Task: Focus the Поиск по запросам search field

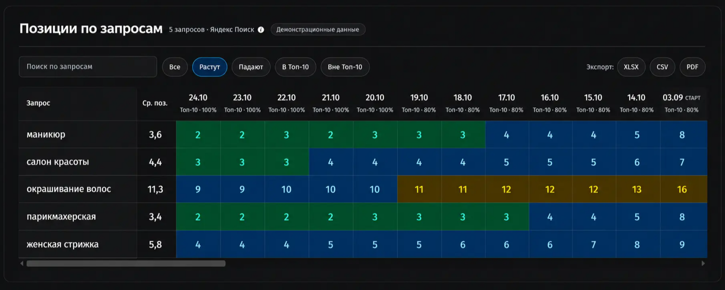Action: coord(88,67)
